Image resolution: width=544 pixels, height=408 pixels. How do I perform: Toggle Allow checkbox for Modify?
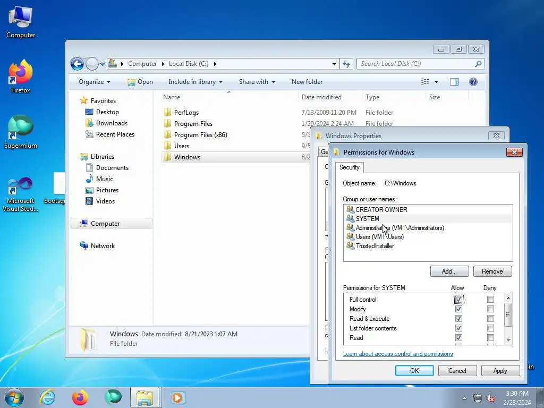[x=458, y=309]
